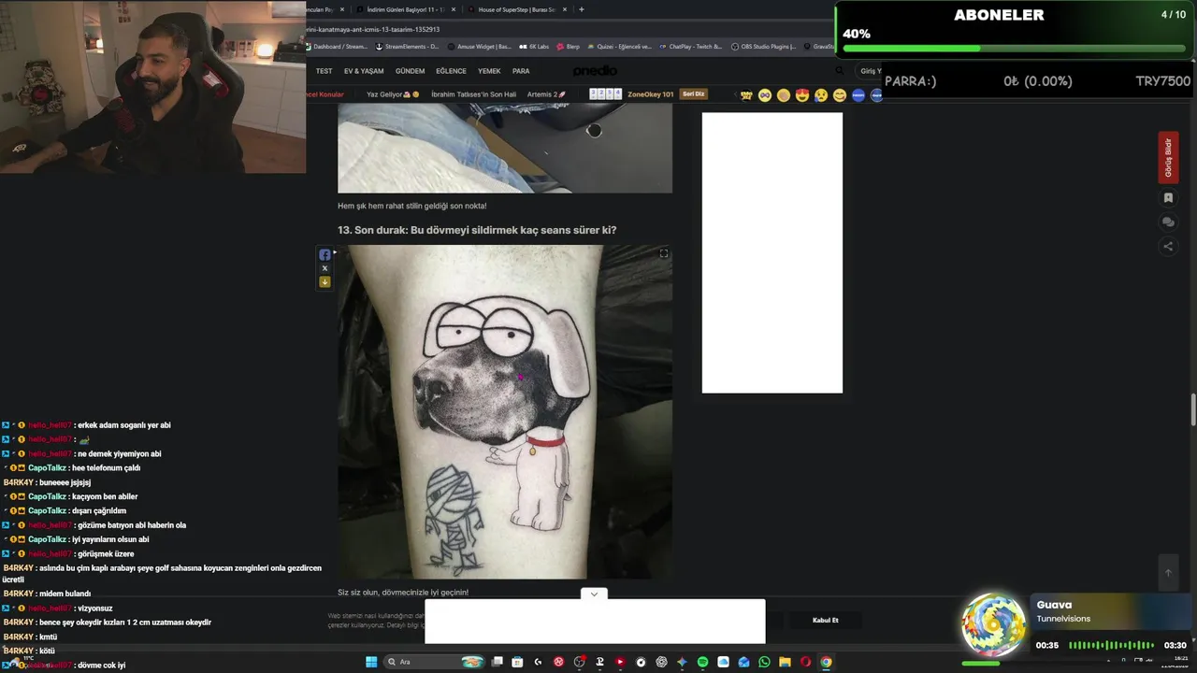This screenshot has width=1197, height=673.
Task: Open Windows Start menu
Action: (371, 662)
